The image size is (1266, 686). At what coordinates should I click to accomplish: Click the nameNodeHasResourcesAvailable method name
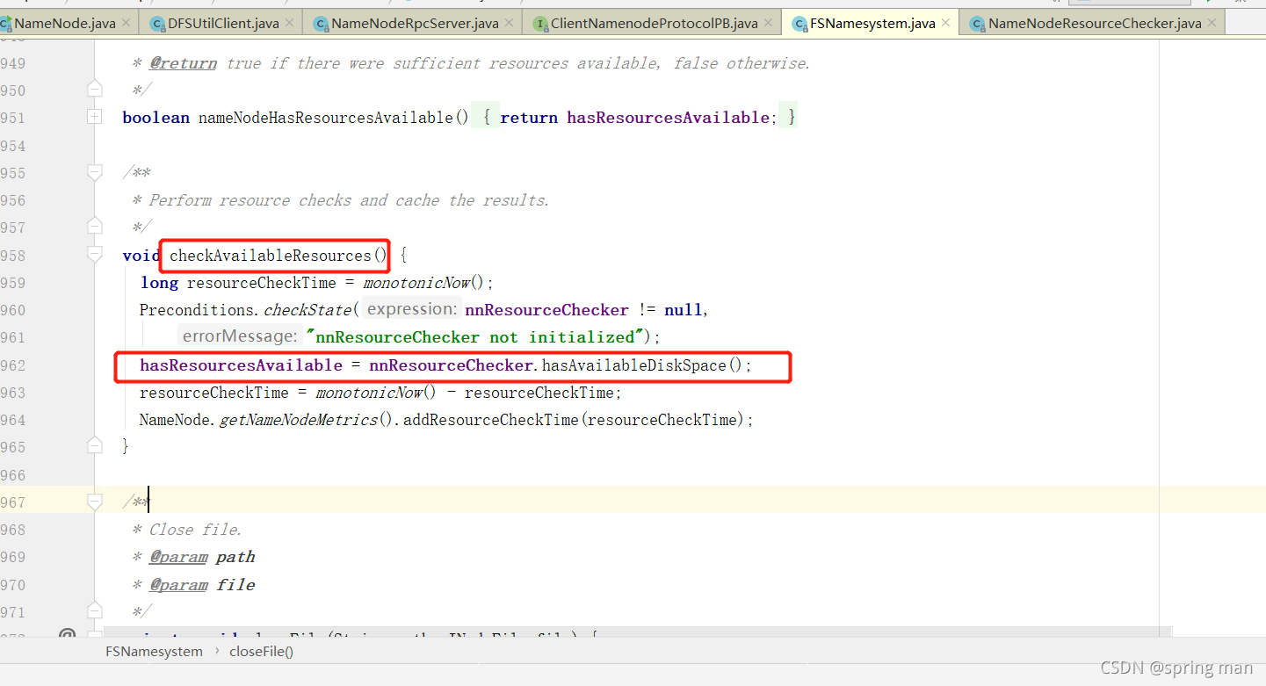click(x=325, y=118)
